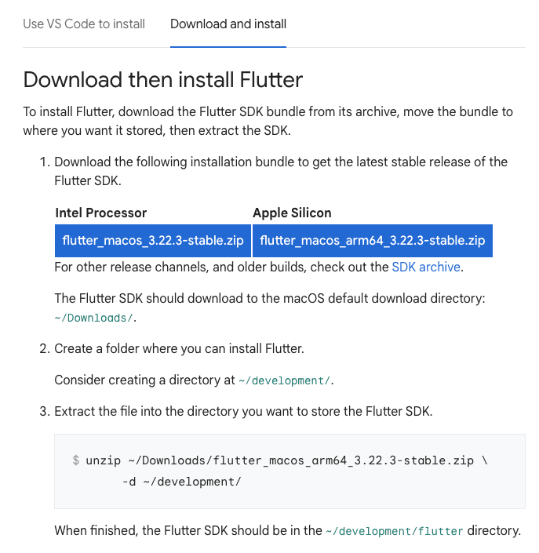The height and width of the screenshot is (553, 539).
Task: Click the 'Apple Silicon' column header
Action: click(x=292, y=213)
